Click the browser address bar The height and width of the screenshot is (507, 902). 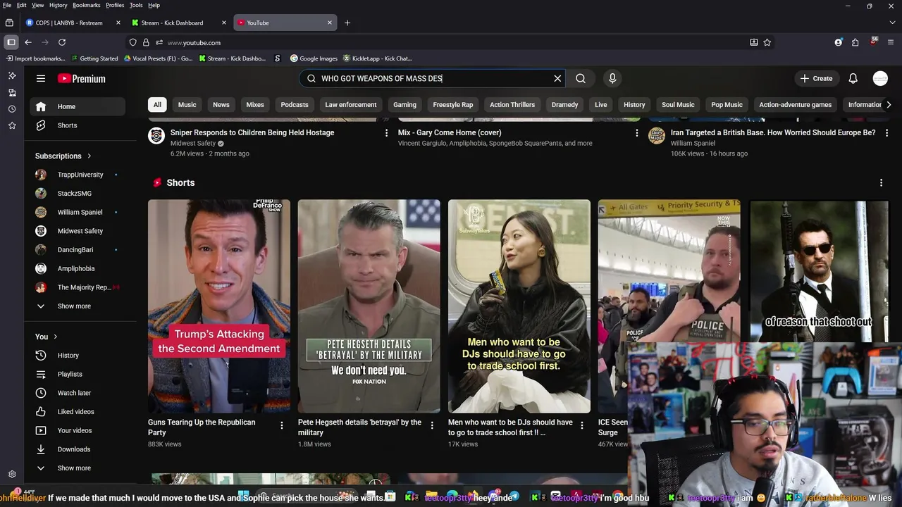click(451, 42)
